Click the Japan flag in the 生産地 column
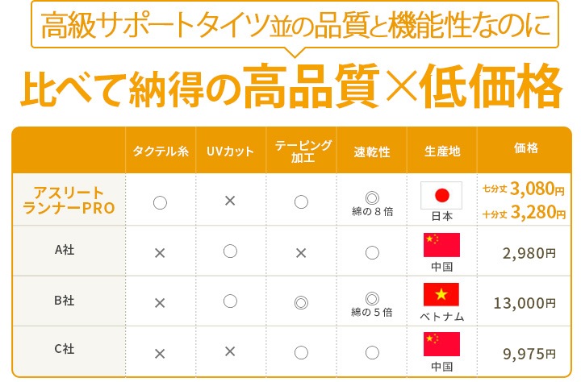The height and width of the screenshot is (382, 581). pos(441,195)
